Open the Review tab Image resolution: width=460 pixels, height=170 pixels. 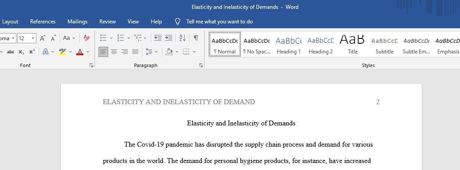click(x=107, y=22)
